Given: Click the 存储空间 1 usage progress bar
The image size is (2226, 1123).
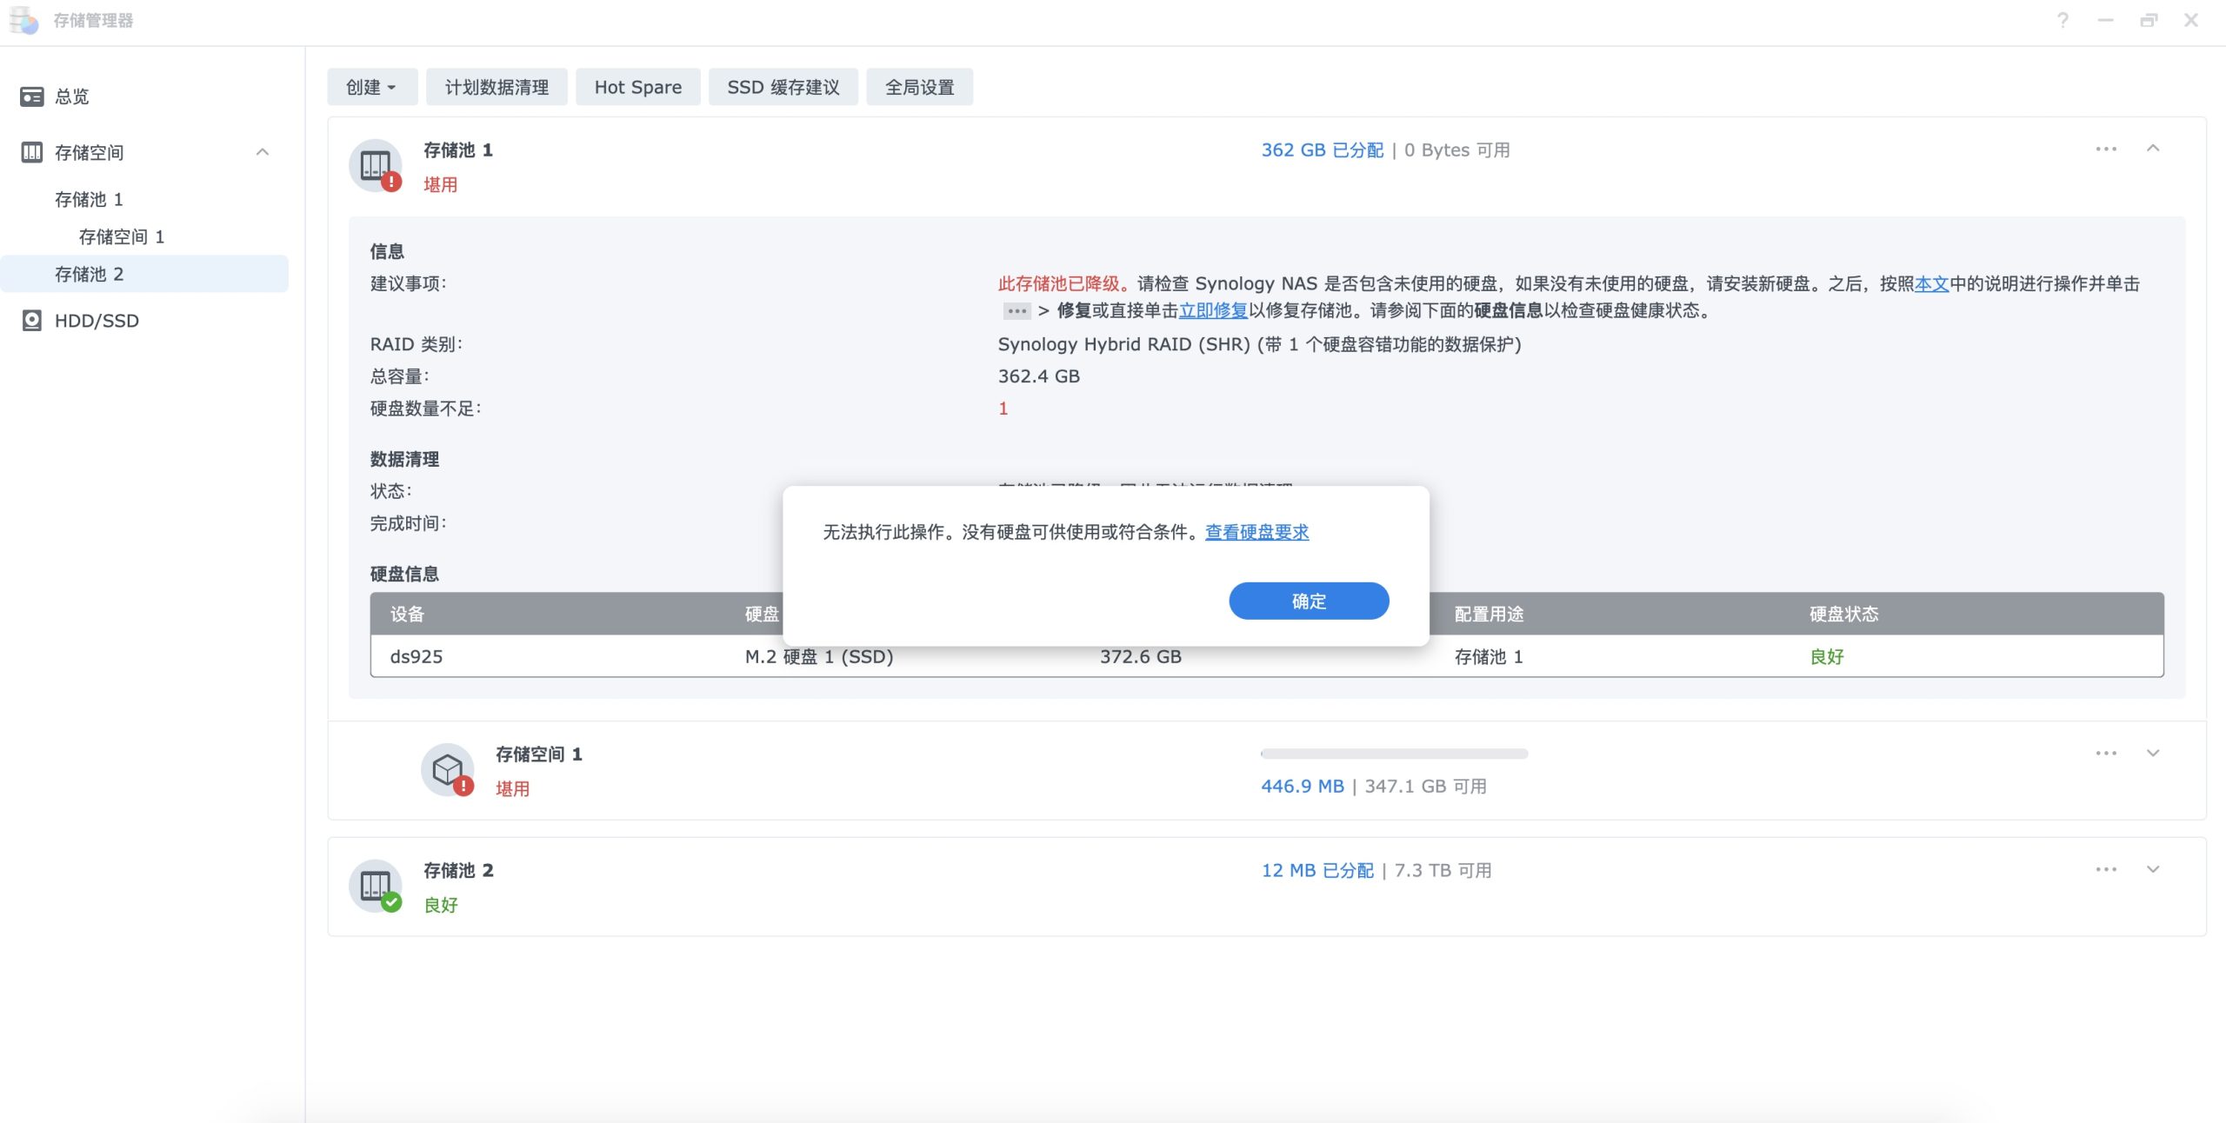Looking at the screenshot, I should coord(1394,754).
